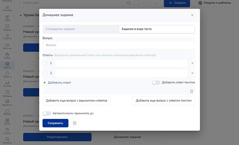The width and height of the screenshot is (239, 145).
Task: Collapse the Уроки section arrow
Action: tap(21, 15)
